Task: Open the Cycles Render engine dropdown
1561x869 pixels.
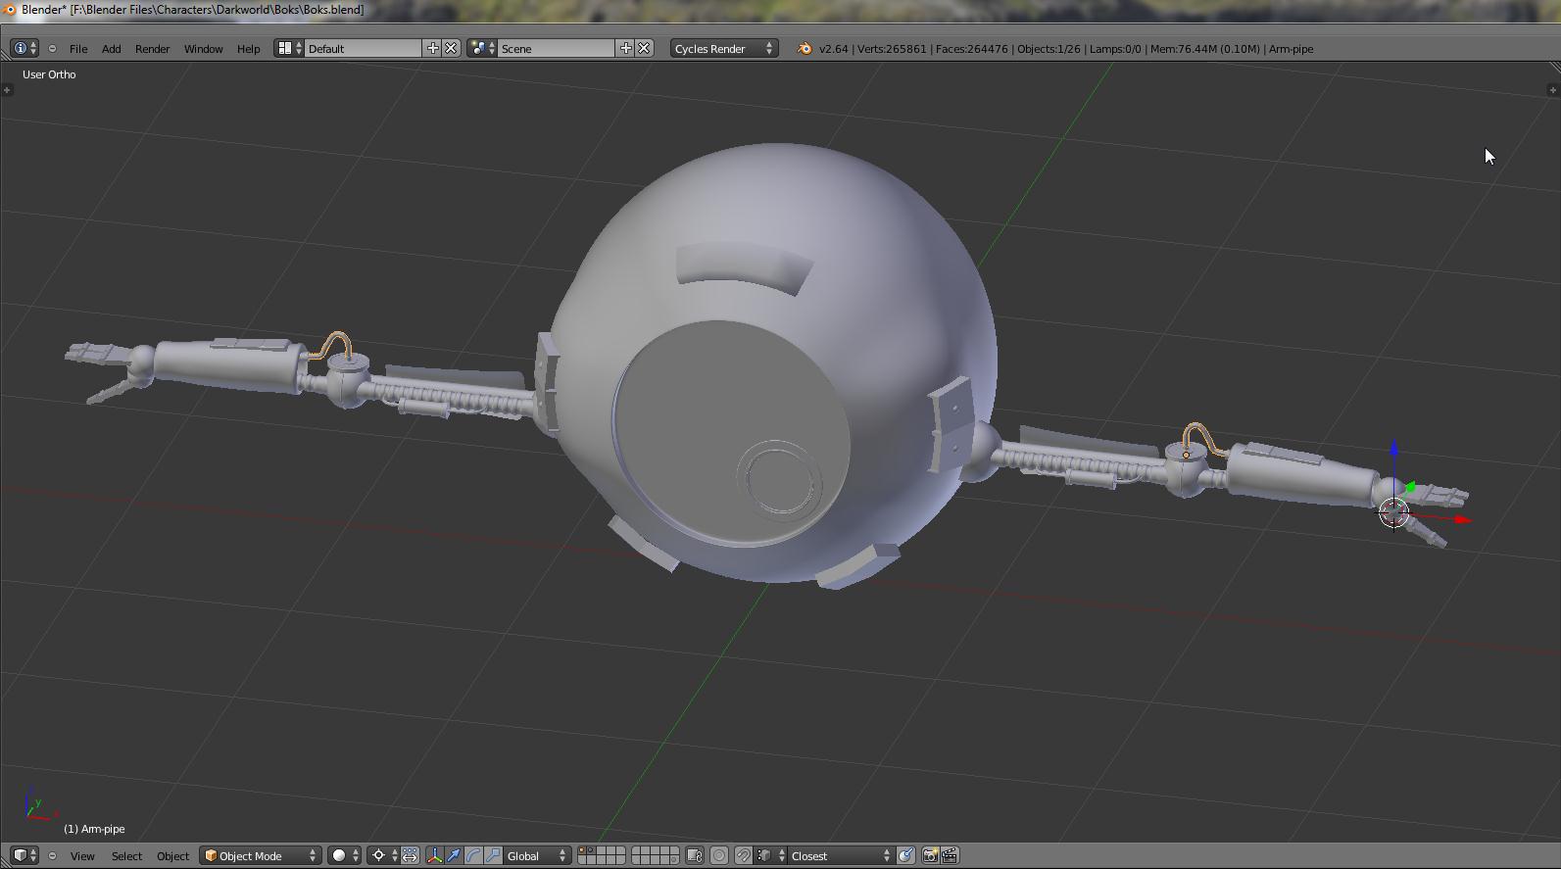Action: 723,49
